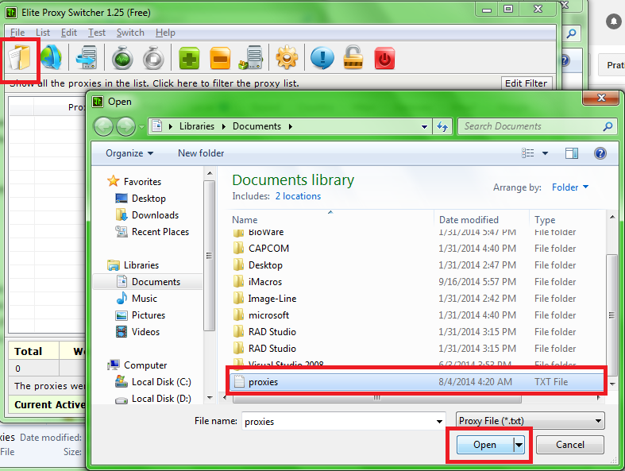The height and width of the screenshot is (471, 625).
Task: Sort by the Name column header
Action: [x=245, y=220]
